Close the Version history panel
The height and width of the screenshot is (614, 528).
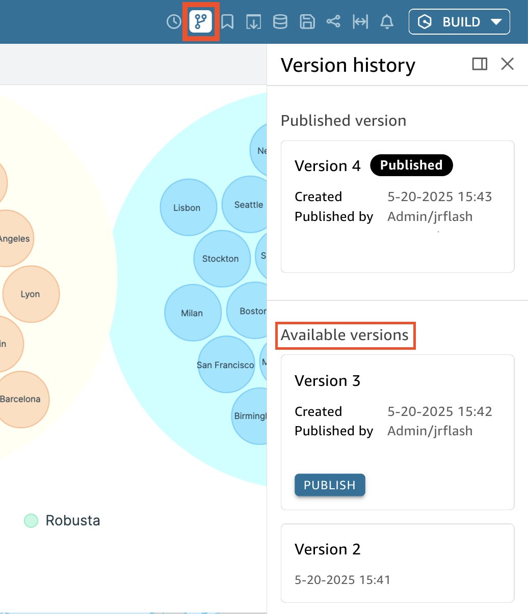507,64
